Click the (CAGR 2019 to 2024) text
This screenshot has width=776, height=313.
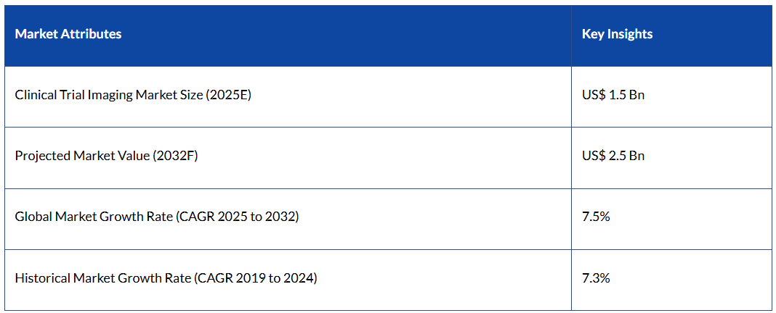pyautogui.click(x=256, y=277)
